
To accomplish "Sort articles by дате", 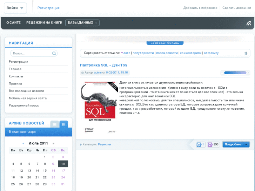I will (127, 53).
